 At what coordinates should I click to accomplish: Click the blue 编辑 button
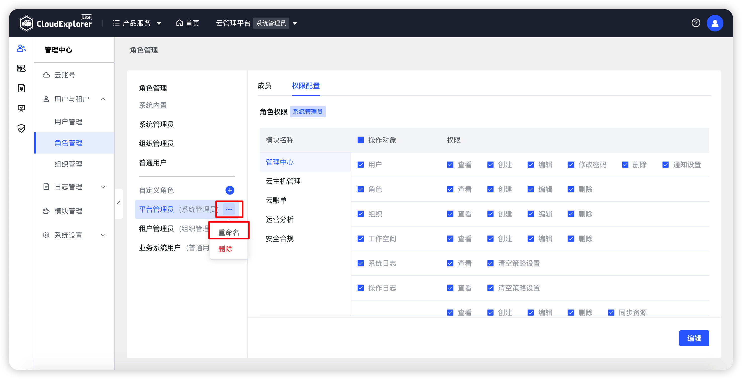(694, 338)
